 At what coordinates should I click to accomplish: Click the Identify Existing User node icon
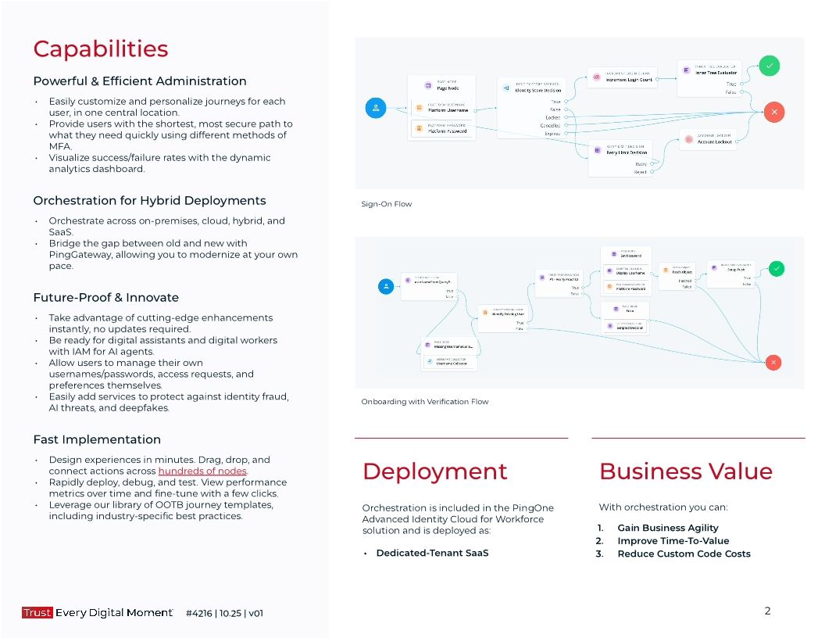484,313
